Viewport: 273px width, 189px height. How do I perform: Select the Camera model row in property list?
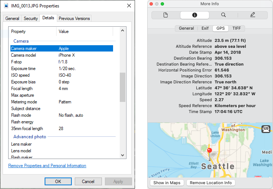pyautogui.click(x=61, y=55)
